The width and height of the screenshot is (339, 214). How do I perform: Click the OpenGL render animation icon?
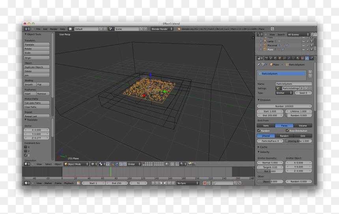194,164
